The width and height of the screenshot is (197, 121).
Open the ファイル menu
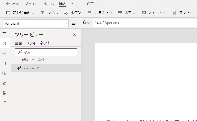(31, 4)
